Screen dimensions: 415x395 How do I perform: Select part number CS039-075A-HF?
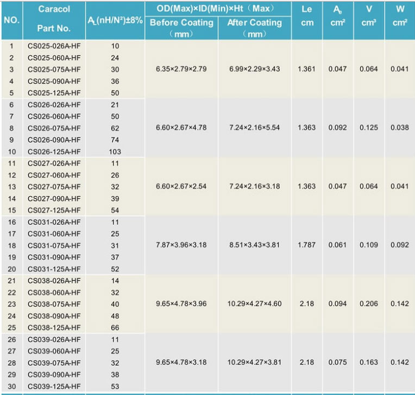[54, 363]
